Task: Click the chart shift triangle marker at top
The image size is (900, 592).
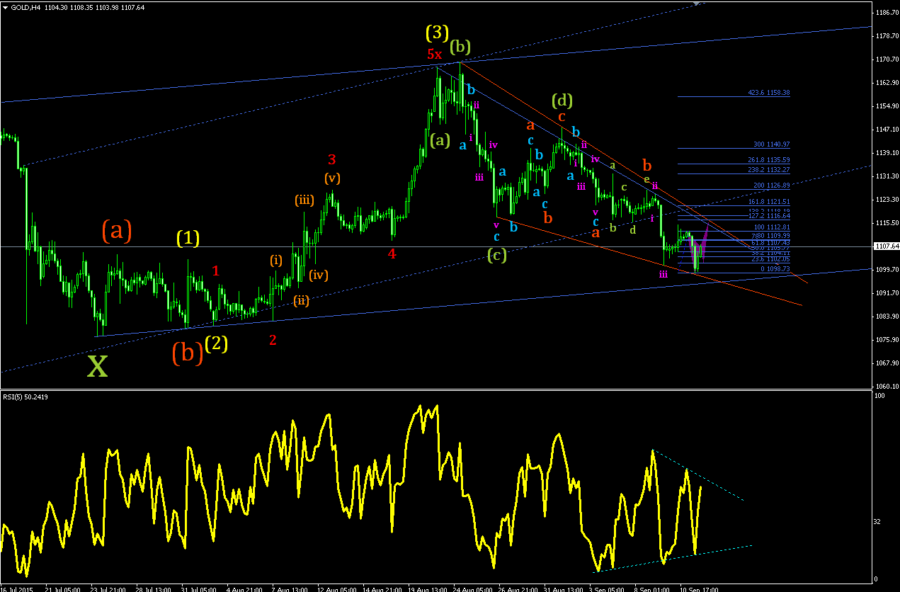Action: (x=697, y=4)
